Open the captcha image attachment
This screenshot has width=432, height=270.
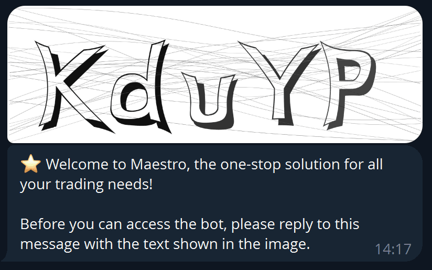[x=215, y=74]
